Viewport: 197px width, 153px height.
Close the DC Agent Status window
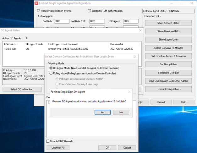click(140, 30)
